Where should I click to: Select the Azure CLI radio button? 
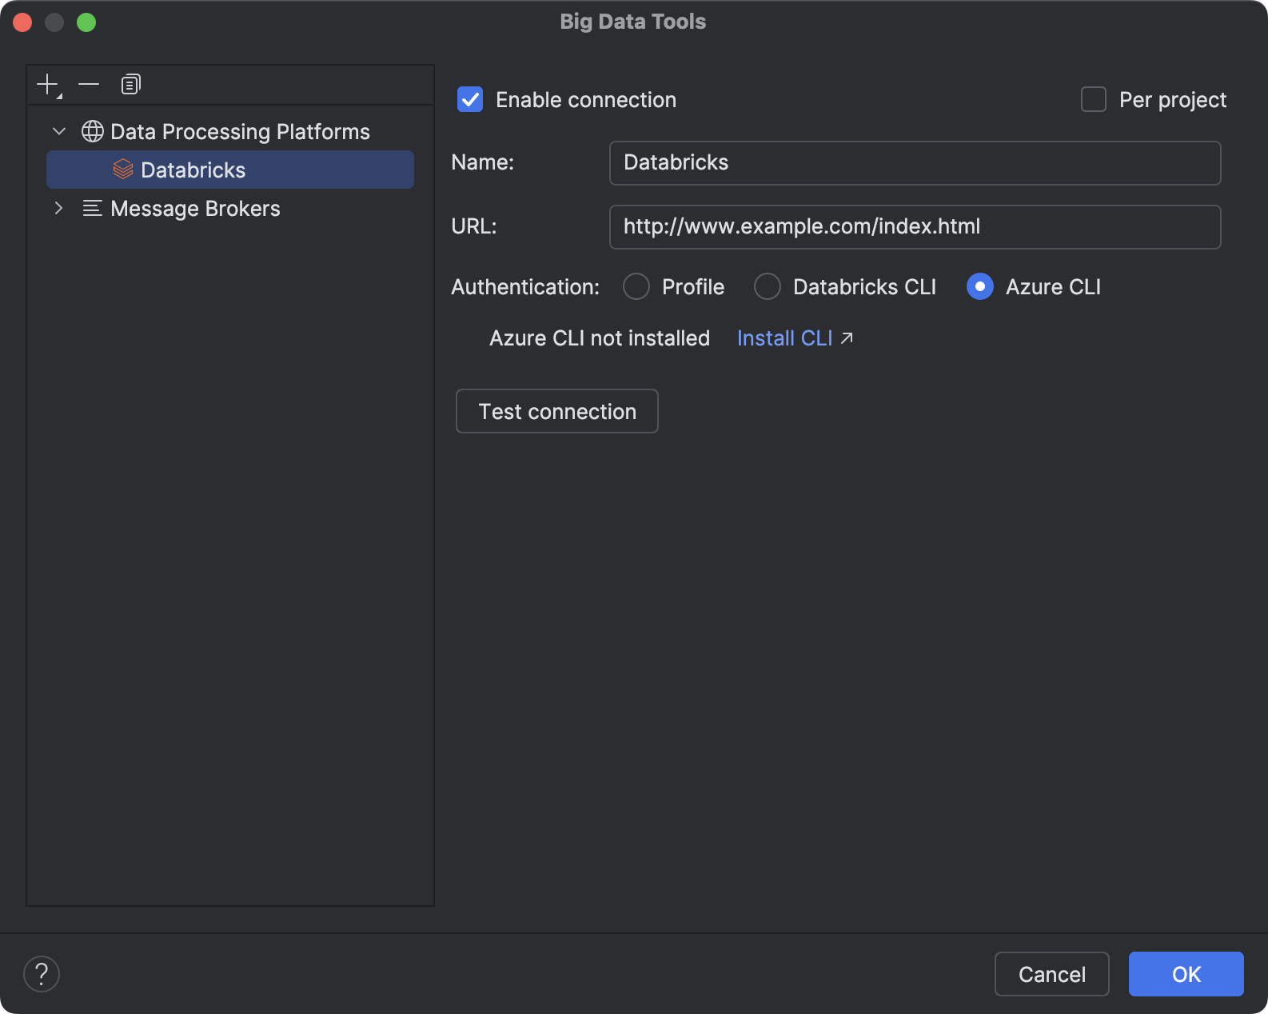click(979, 286)
